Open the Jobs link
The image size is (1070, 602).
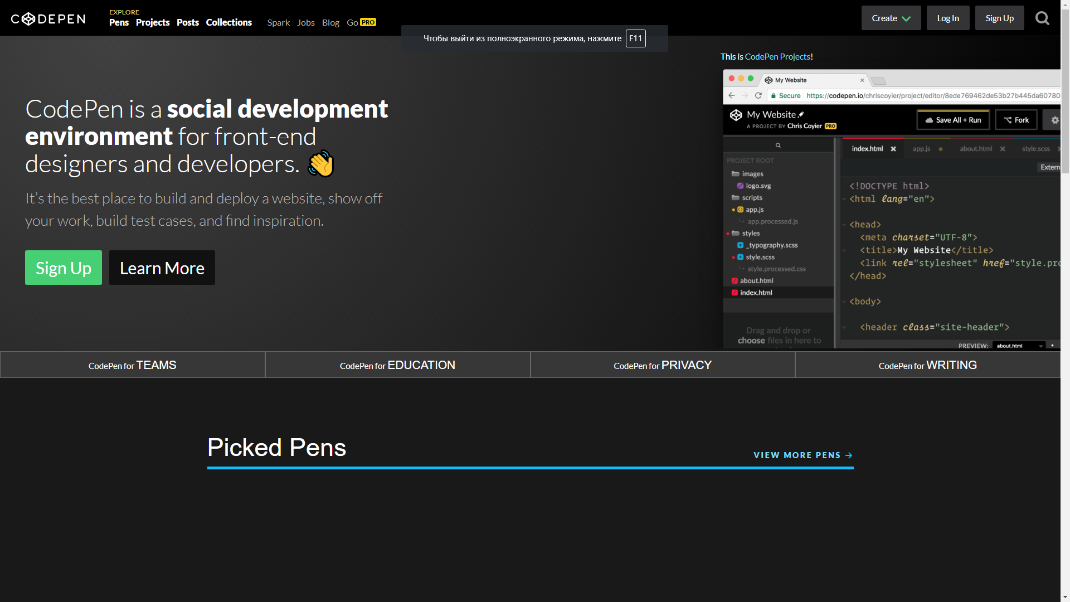coord(306,22)
